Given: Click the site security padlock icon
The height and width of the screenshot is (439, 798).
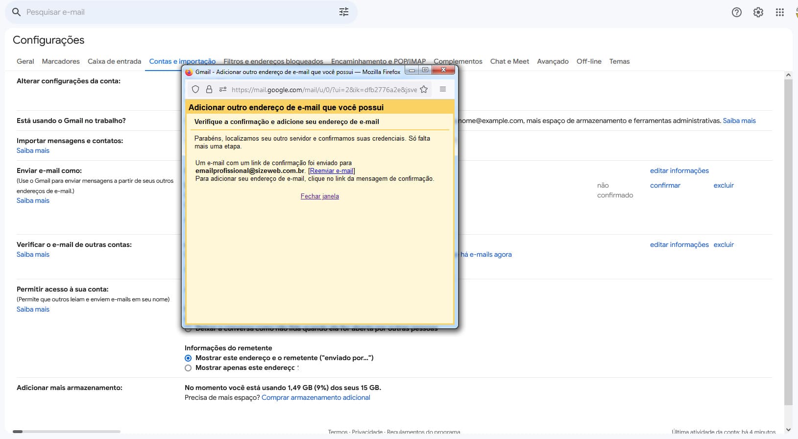Looking at the screenshot, I should [x=209, y=89].
